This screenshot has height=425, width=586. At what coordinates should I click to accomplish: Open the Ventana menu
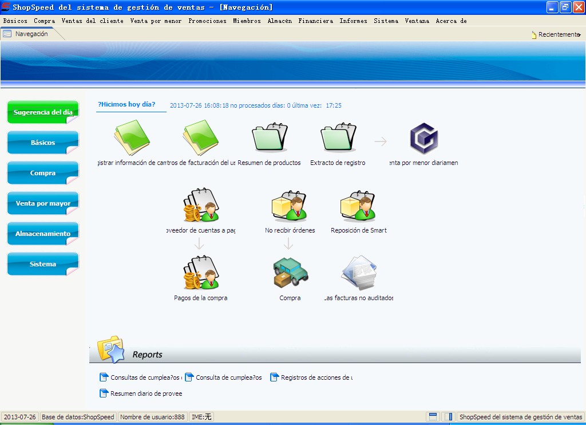[417, 21]
